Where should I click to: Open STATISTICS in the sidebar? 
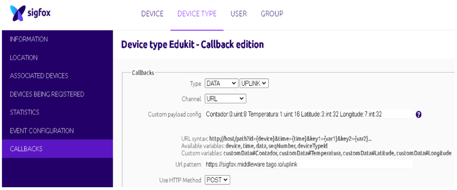tap(57, 112)
